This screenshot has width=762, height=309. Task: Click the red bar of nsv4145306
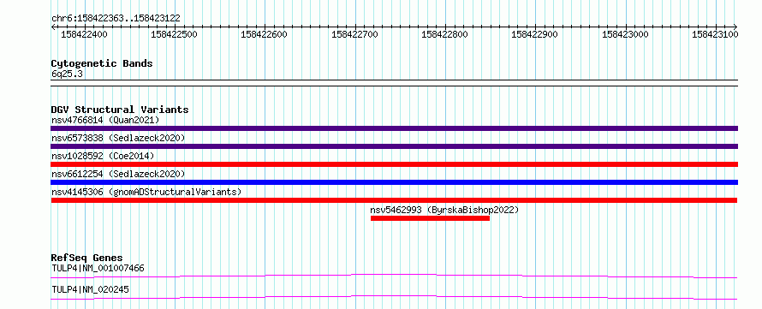click(x=394, y=200)
